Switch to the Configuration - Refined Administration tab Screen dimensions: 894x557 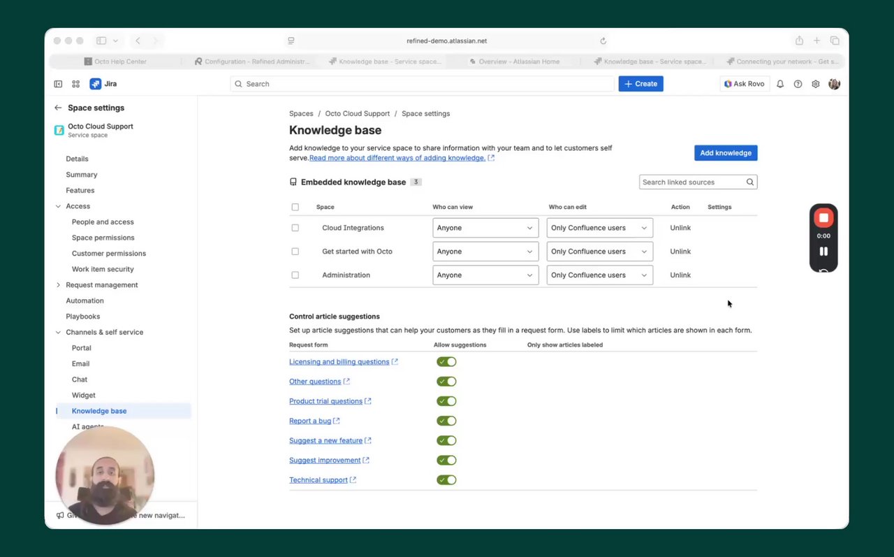click(251, 62)
